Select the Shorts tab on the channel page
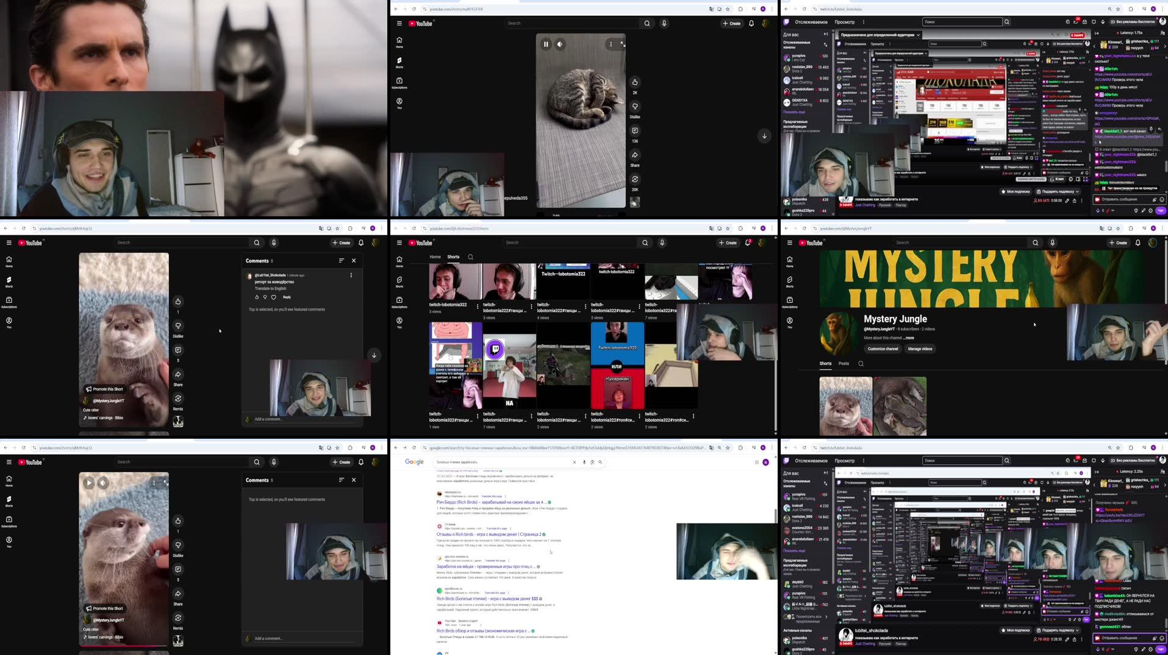Image resolution: width=1168 pixels, height=655 pixels. (x=825, y=363)
